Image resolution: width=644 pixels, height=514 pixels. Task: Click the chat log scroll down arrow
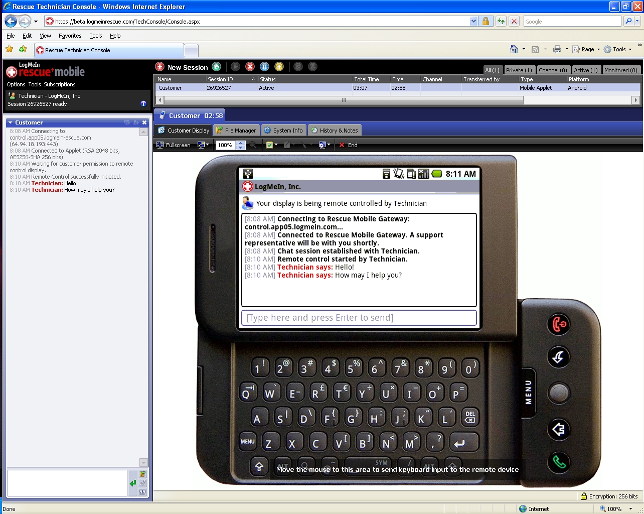[x=144, y=463]
